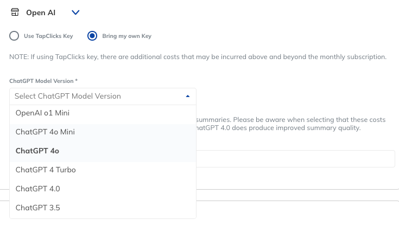Select the Bring my own Key option
This screenshot has height=226, width=399.
pos(92,36)
